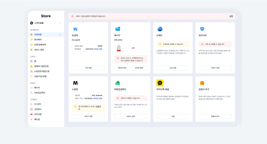The image size is (267, 144).
Task: Click the M logo on the 쇼핑앱 card
Action: pos(75,83)
